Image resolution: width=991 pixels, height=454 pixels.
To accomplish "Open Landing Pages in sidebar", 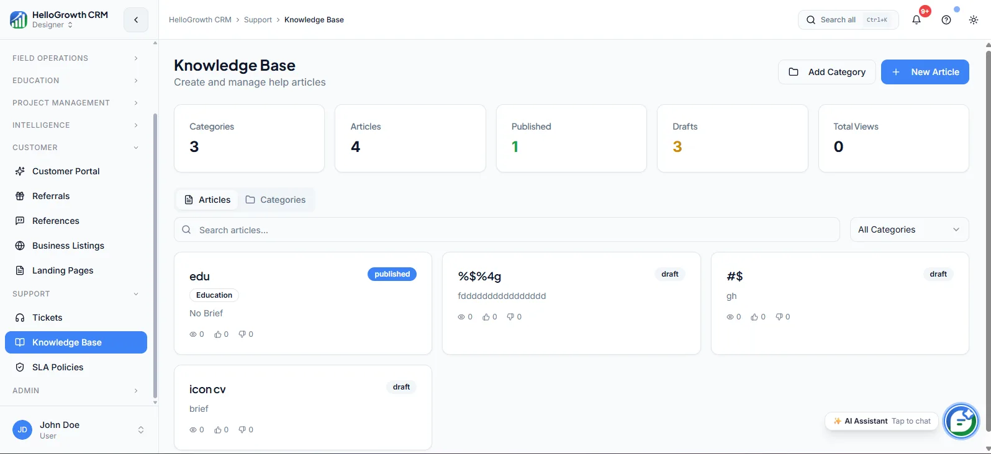I will tap(76, 270).
